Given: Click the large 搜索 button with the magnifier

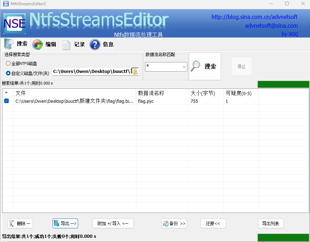Looking at the screenshot, I should pyautogui.click(x=205, y=66).
